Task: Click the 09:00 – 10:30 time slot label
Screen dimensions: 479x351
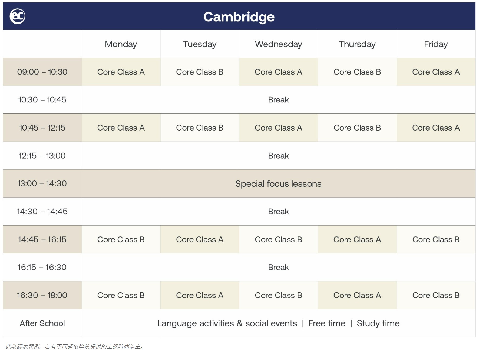Action: (x=42, y=72)
